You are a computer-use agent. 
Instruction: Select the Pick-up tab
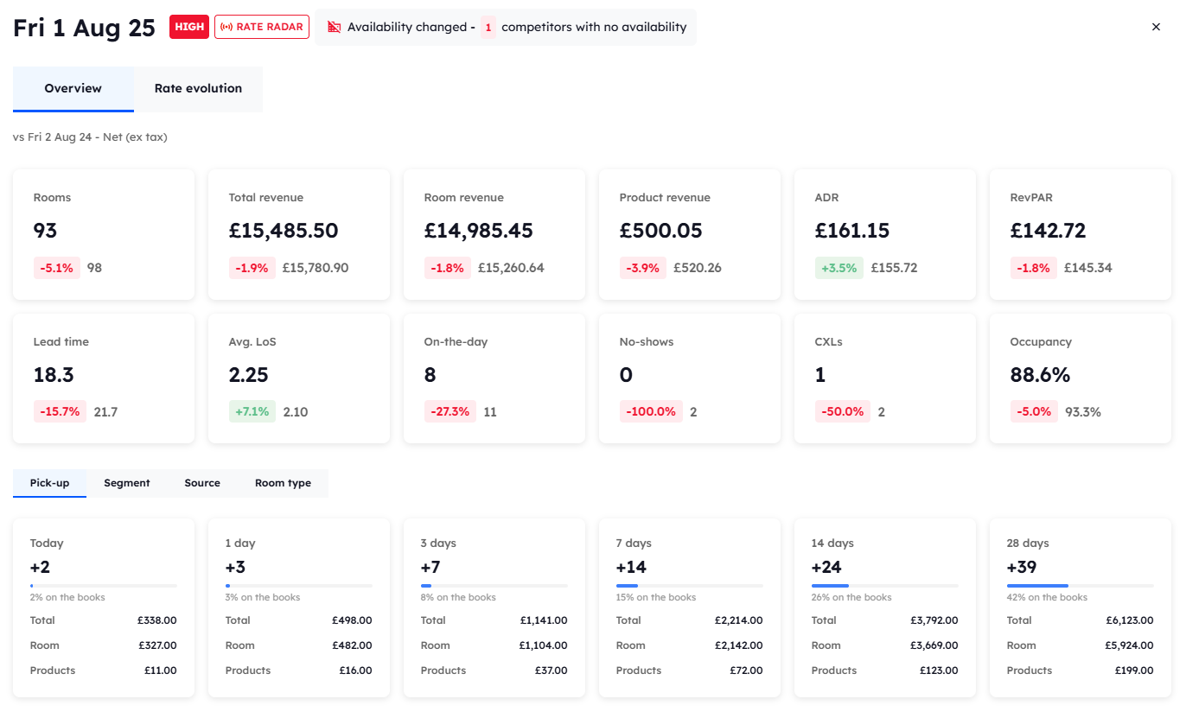click(49, 483)
